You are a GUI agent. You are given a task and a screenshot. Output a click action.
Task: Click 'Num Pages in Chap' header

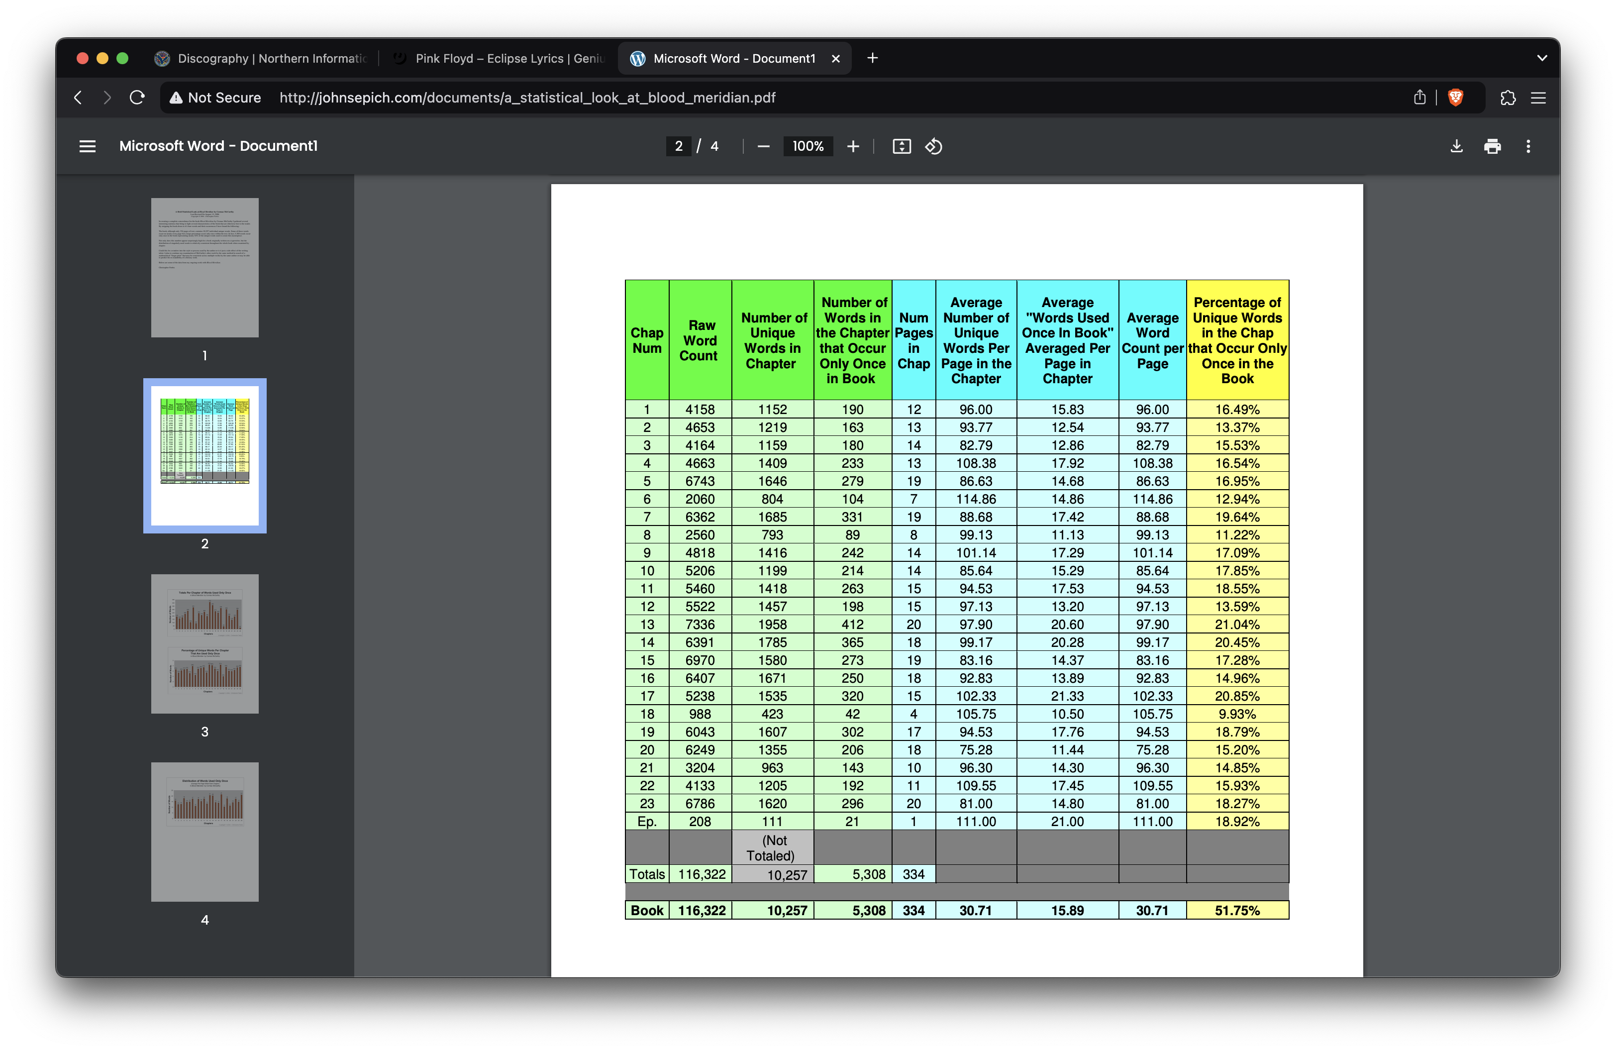pyautogui.click(x=913, y=340)
